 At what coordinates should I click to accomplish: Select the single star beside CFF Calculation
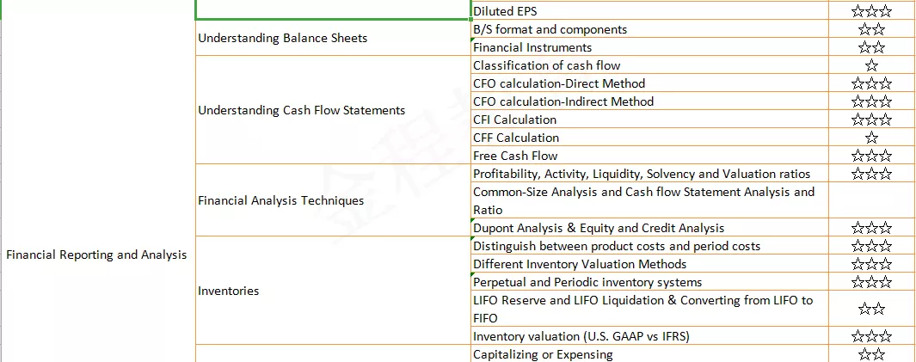pos(871,138)
